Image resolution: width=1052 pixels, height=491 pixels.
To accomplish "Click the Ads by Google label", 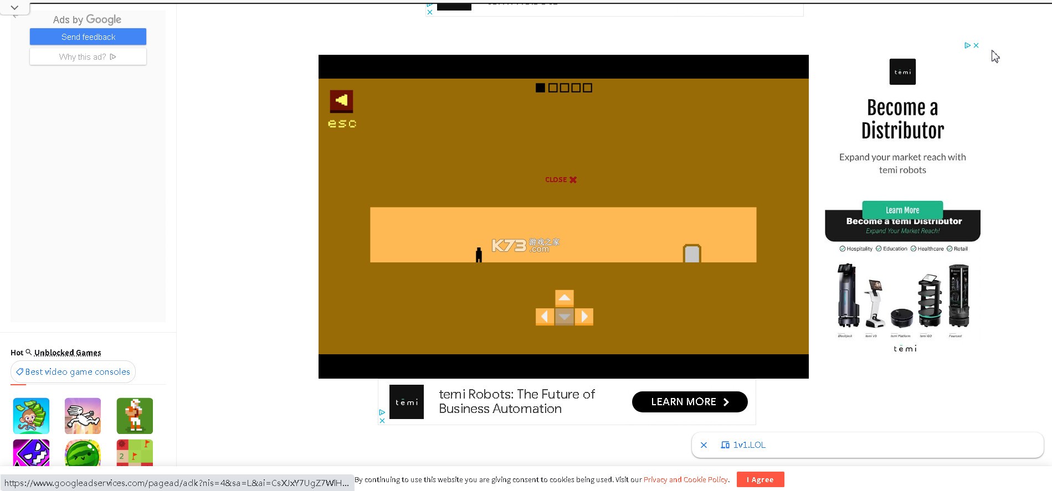I will [x=87, y=19].
